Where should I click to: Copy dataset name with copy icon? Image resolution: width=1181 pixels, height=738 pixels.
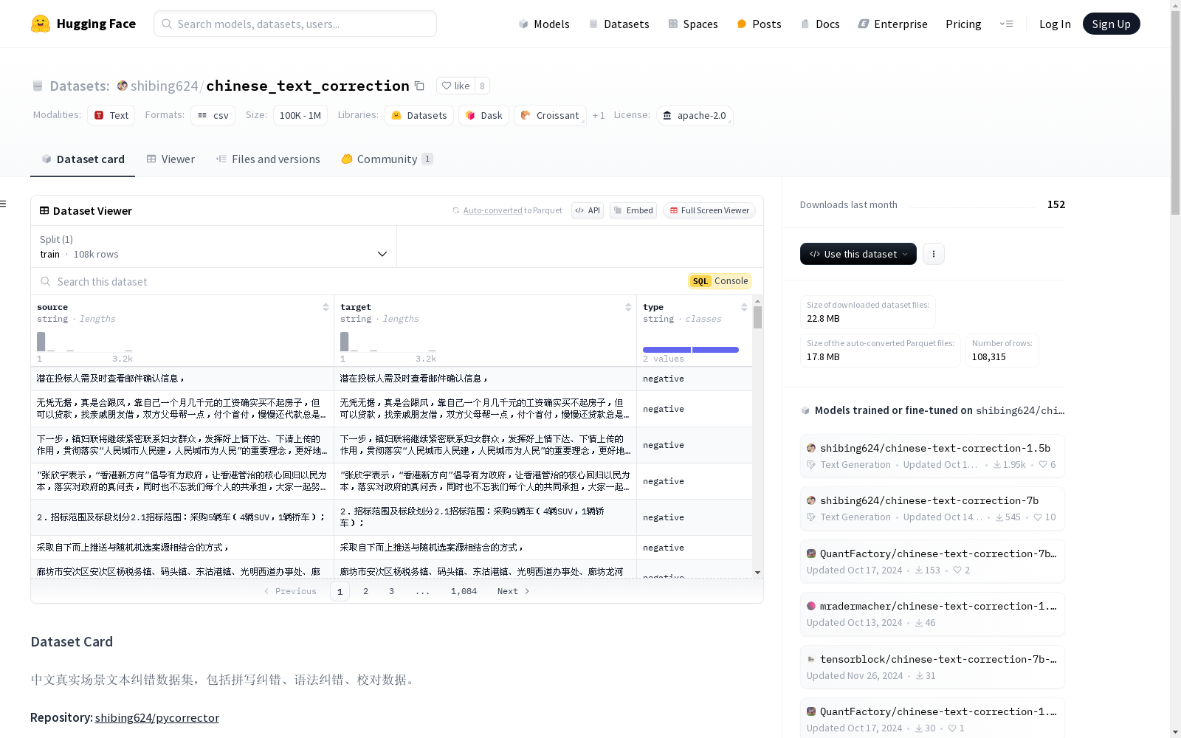(419, 86)
